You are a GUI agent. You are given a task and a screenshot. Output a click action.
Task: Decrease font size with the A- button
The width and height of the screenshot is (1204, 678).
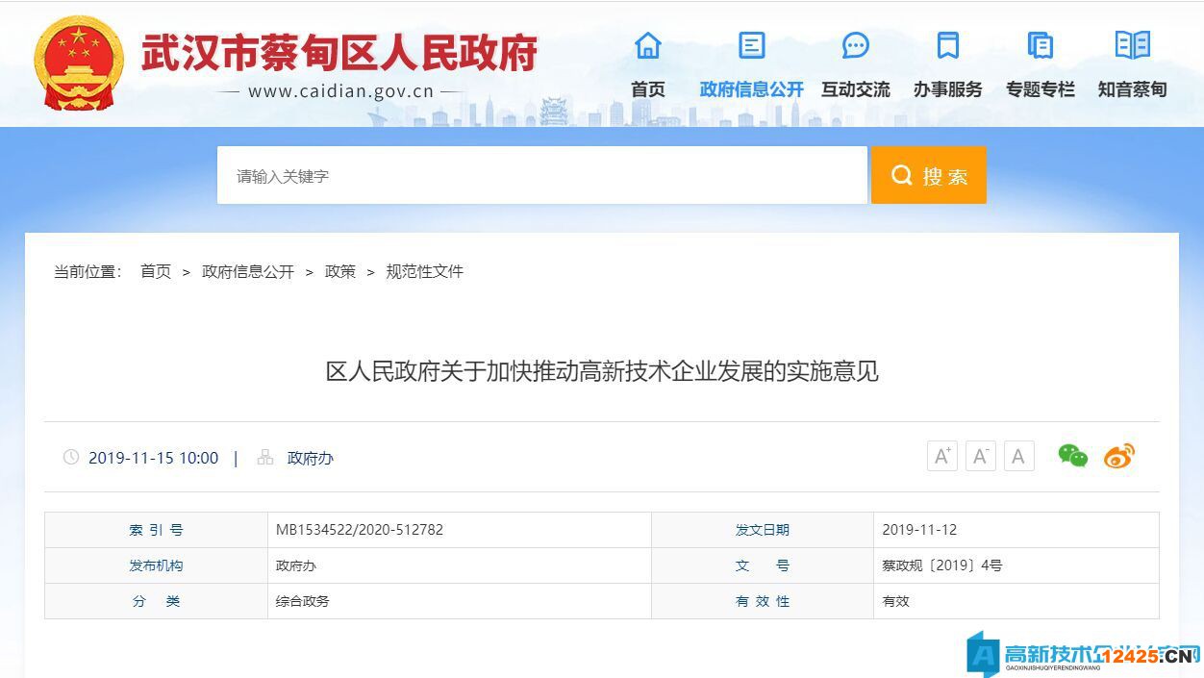point(980,456)
